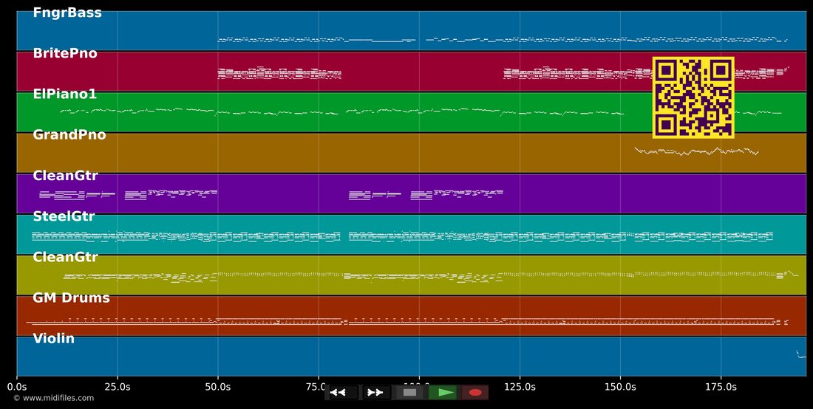Click the GrandPno melody notes
Image resolution: width=813 pixels, height=409 pixels.
(x=696, y=151)
